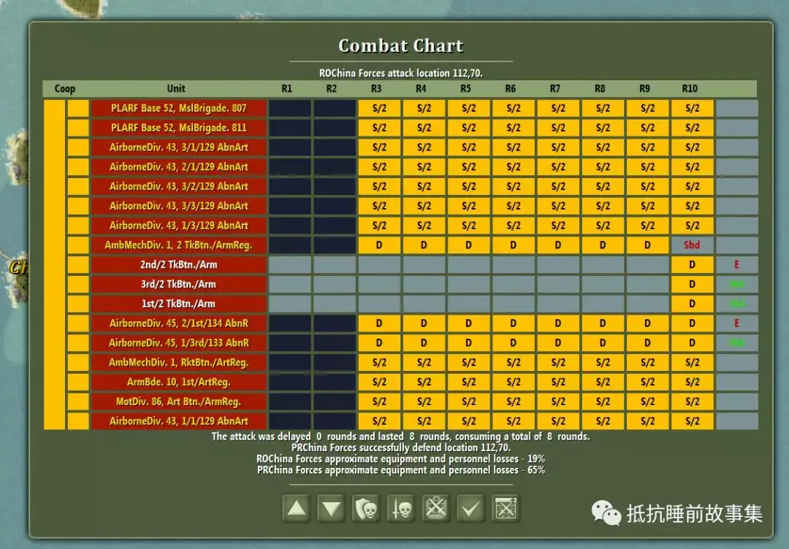Screen dimensions: 789x549
Task: Select unit ArmBde. 10, 1st/ArtReg.
Action: 179,382
